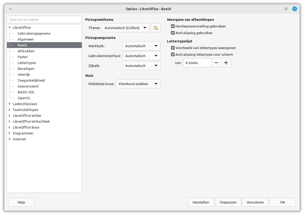The height and width of the screenshot is (215, 304).
Task: Click the OK button
Action: point(283,202)
